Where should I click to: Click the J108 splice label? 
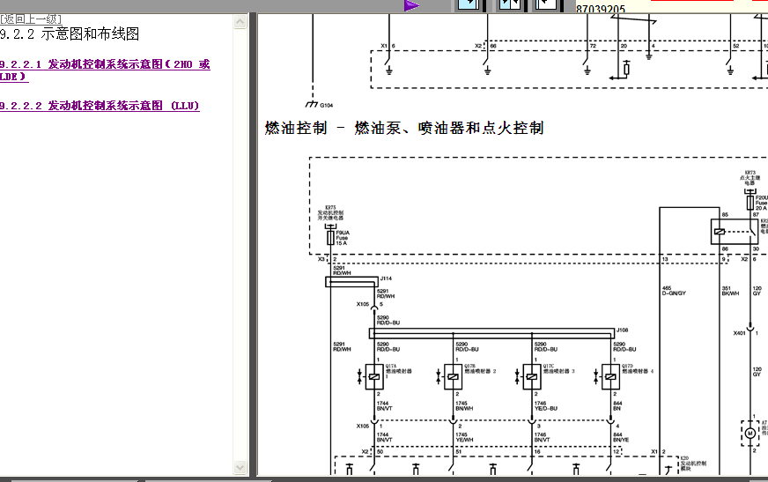click(x=622, y=330)
